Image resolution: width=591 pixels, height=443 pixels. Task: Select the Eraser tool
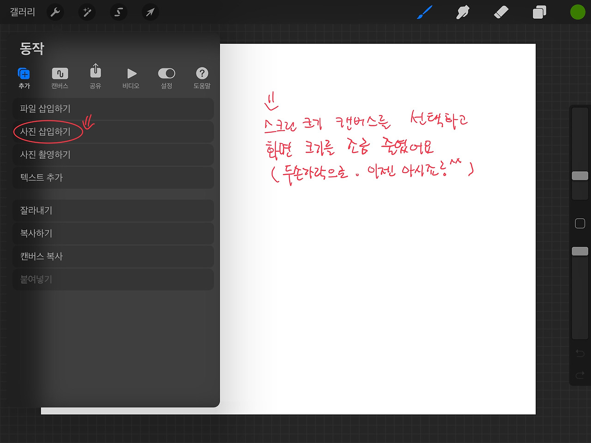[501, 12]
